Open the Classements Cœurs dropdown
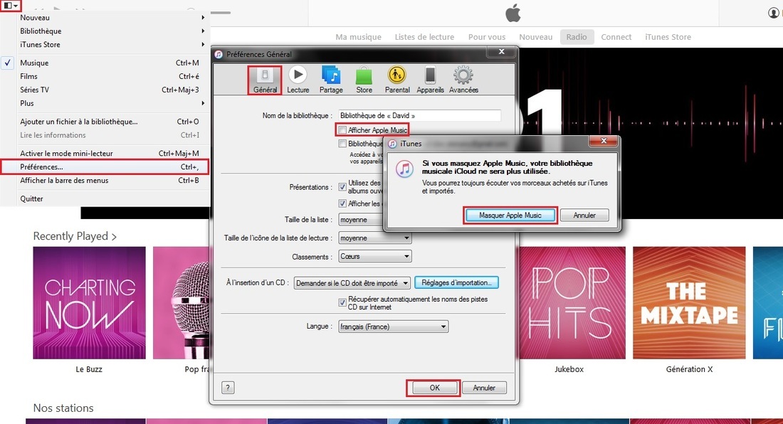The height and width of the screenshot is (424, 783). [x=374, y=256]
